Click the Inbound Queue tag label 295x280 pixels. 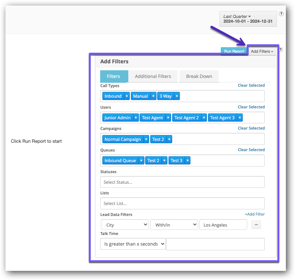click(120, 161)
